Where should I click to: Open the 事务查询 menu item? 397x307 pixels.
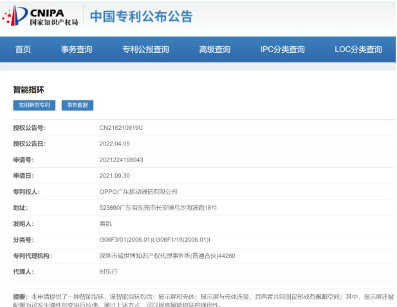click(77, 50)
